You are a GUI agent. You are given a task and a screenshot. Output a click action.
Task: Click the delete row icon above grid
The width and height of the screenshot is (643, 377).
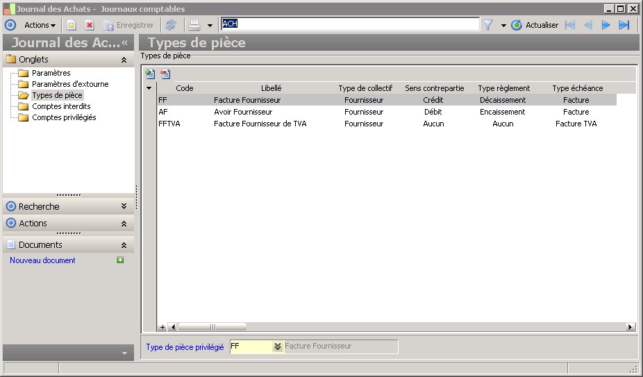click(165, 74)
